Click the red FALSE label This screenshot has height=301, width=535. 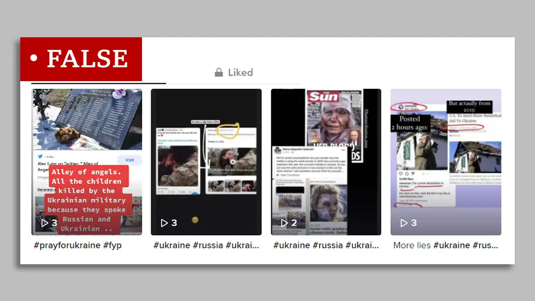pos(81,59)
